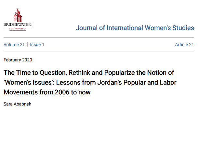Select the author name Sara Ababneh
198x146 pixels.
click(18, 104)
